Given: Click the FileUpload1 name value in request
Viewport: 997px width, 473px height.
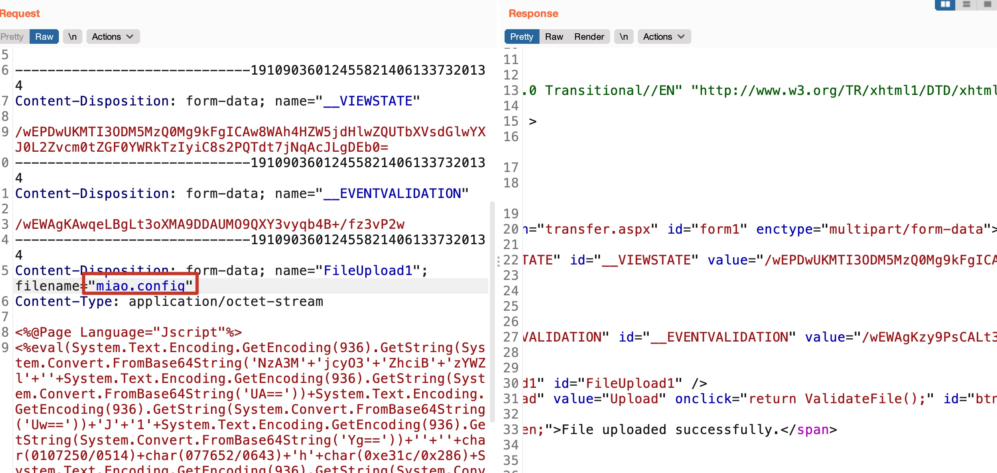Looking at the screenshot, I should pos(368,271).
